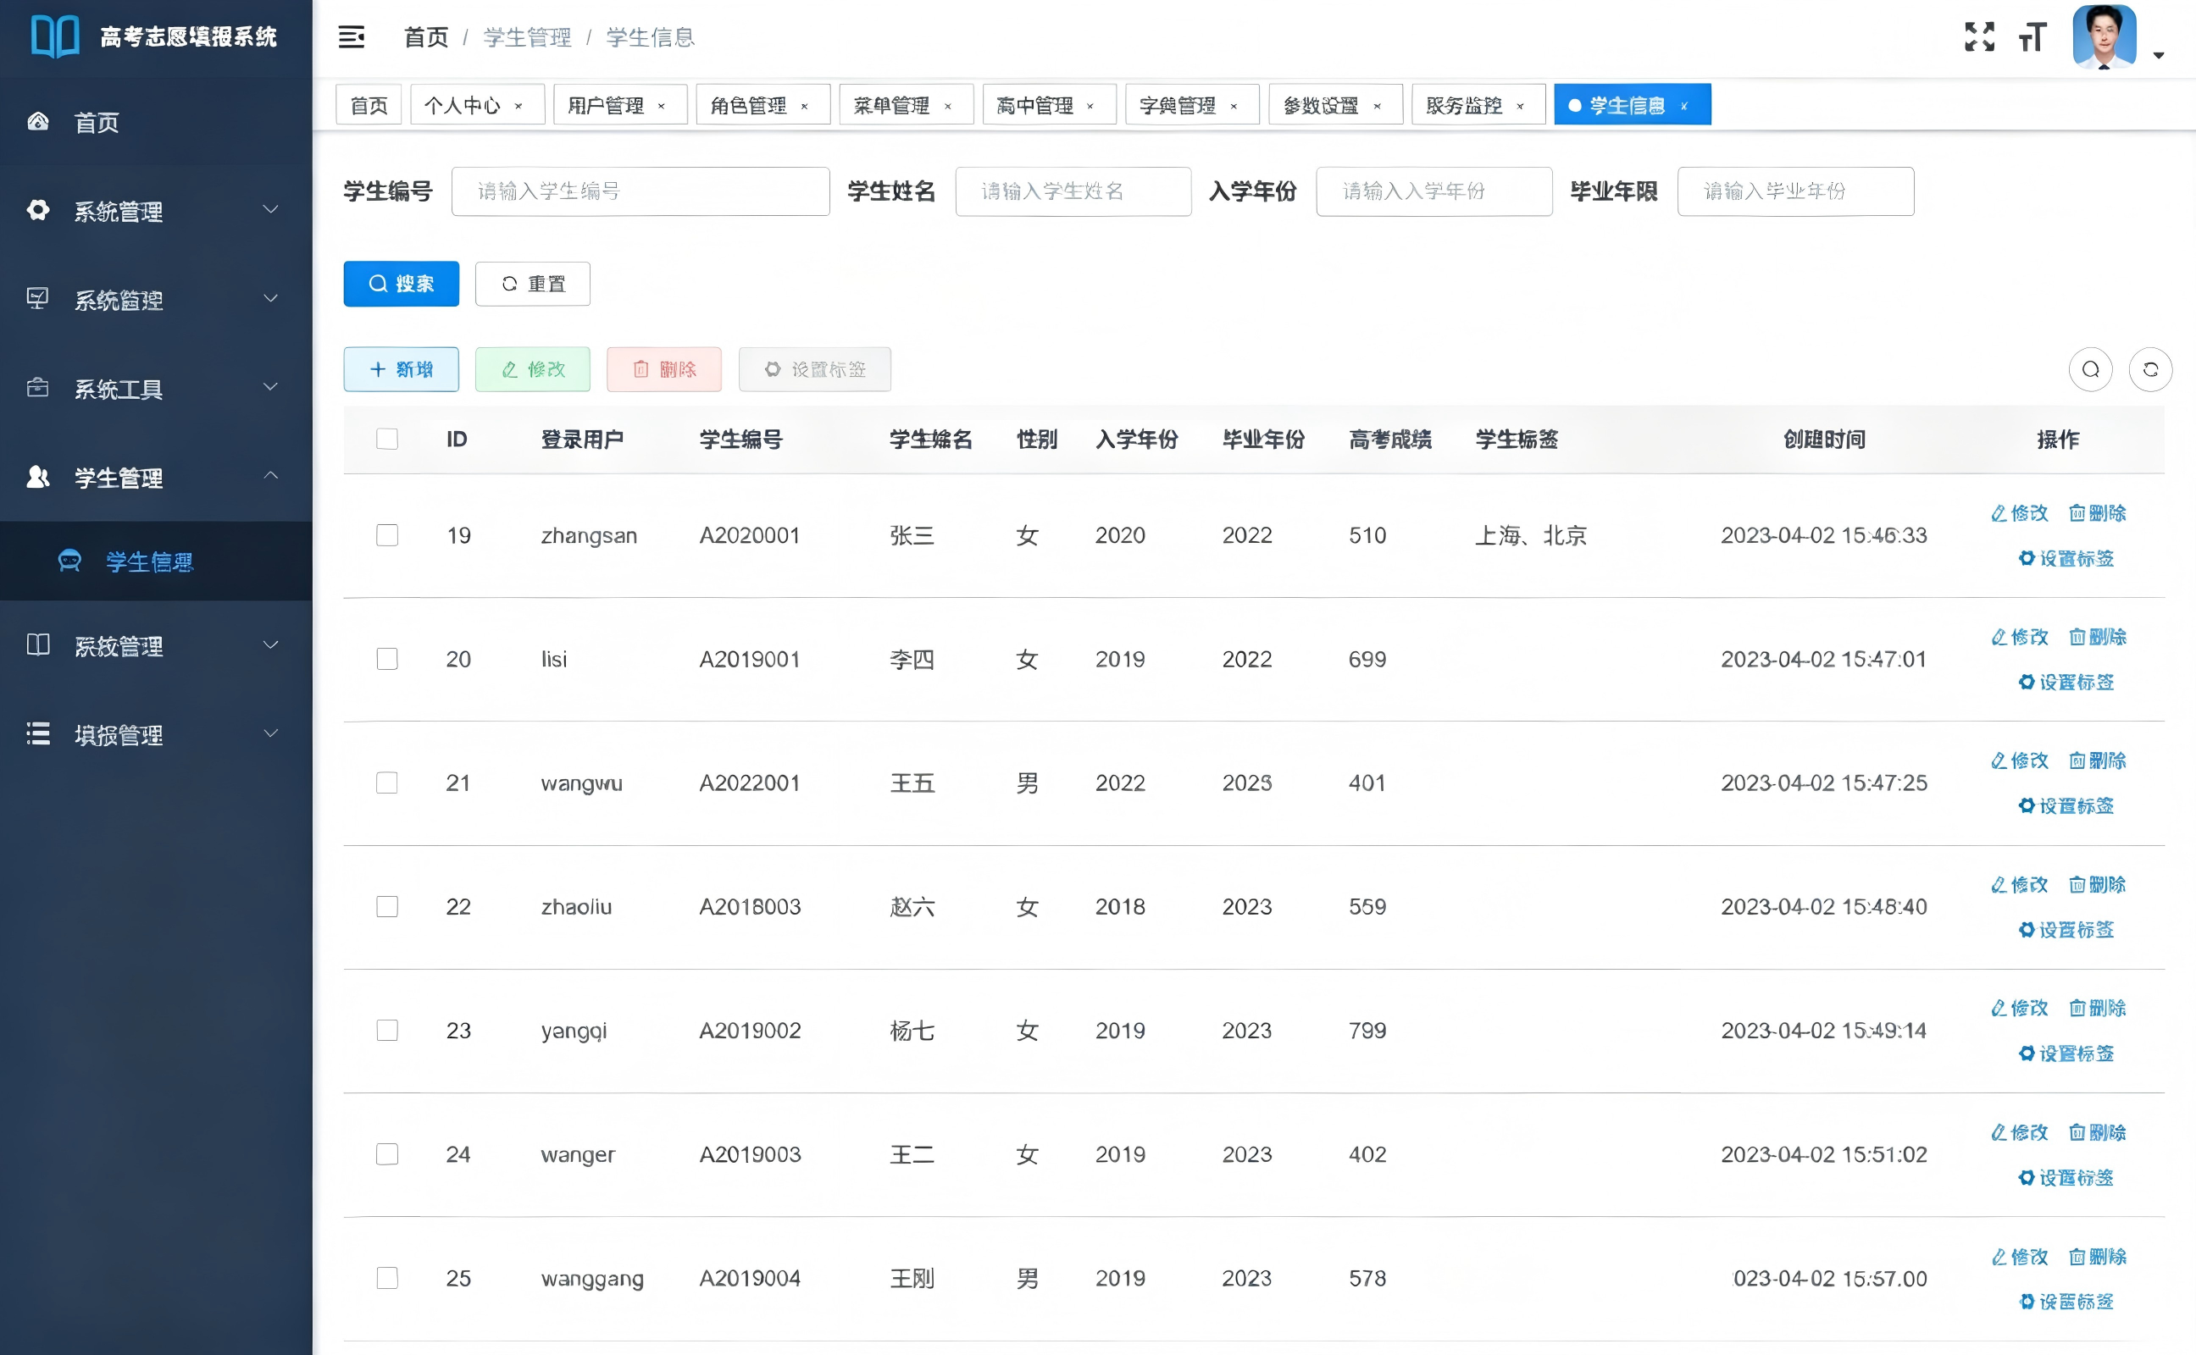Expand 系统监控 sidebar menu
2196x1355 pixels.
coord(156,299)
